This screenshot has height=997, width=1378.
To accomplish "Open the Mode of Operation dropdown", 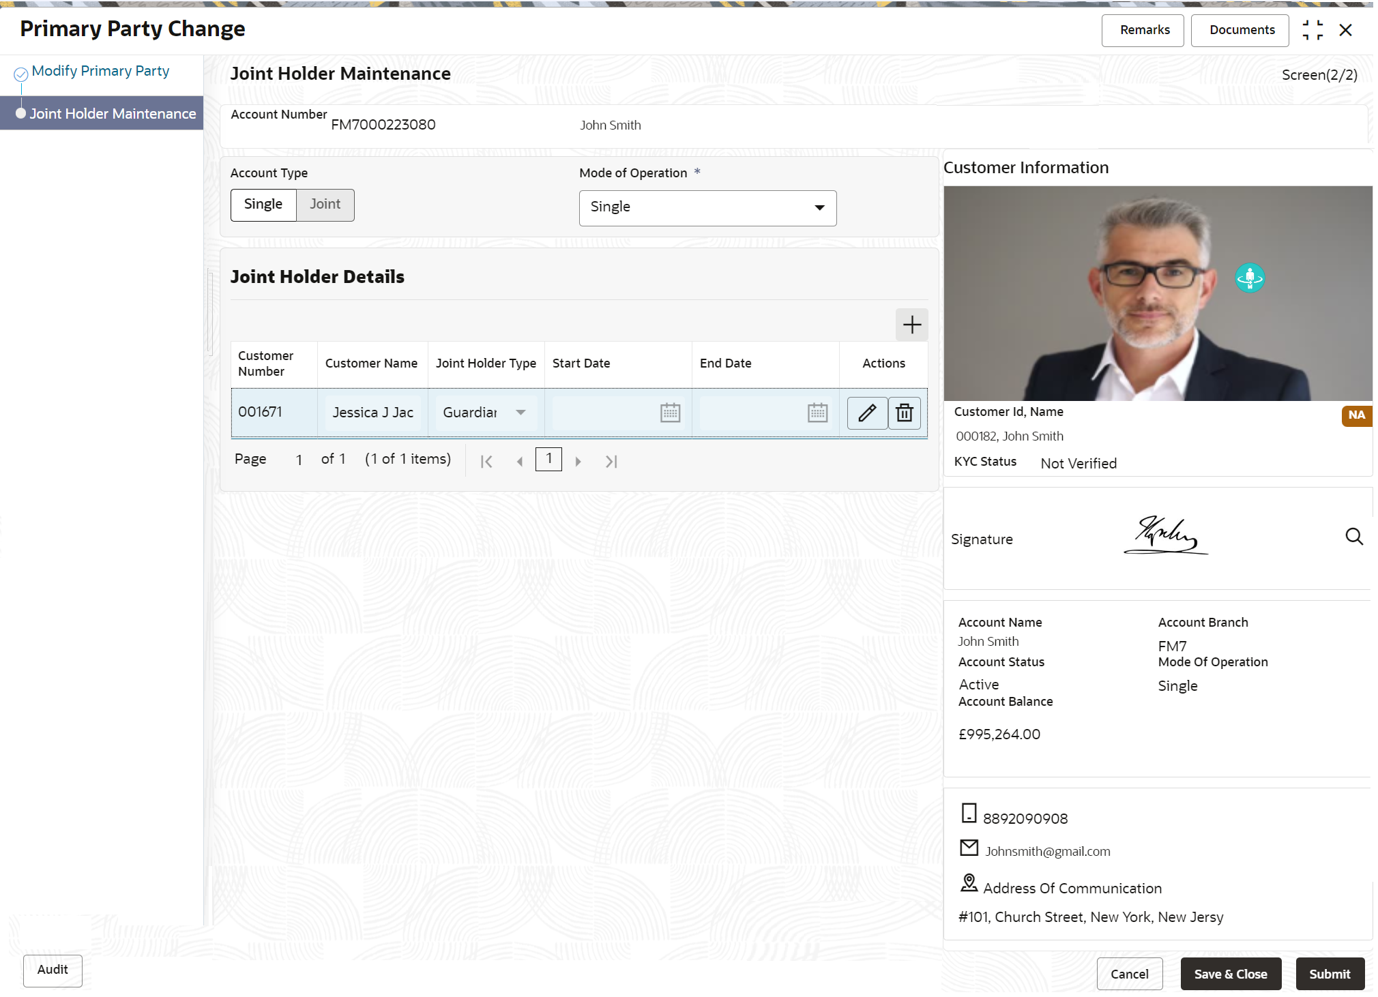I will click(707, 208).
